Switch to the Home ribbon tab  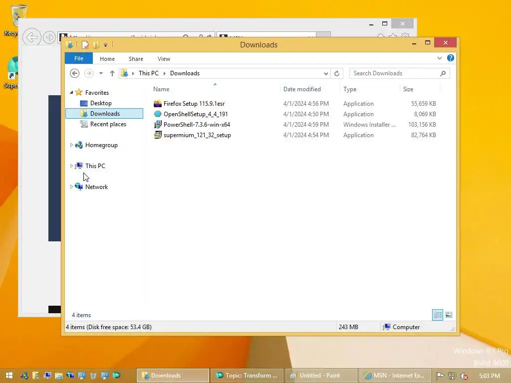[x=107, y=59]
